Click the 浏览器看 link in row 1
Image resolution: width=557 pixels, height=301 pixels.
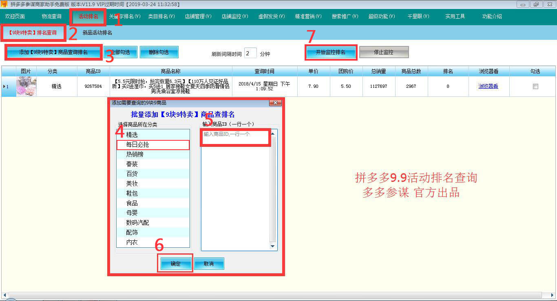pos(488,86)
